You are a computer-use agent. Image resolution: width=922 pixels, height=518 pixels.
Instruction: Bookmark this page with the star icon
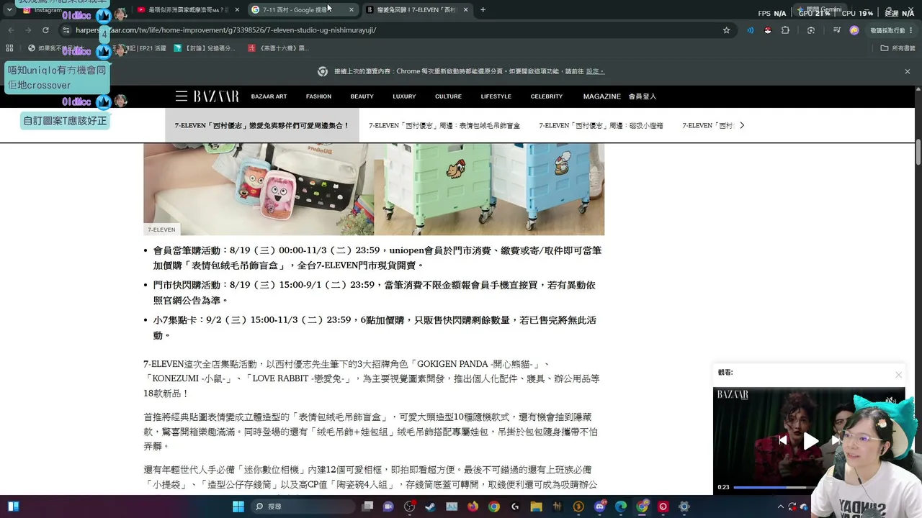tap(726, 30)
